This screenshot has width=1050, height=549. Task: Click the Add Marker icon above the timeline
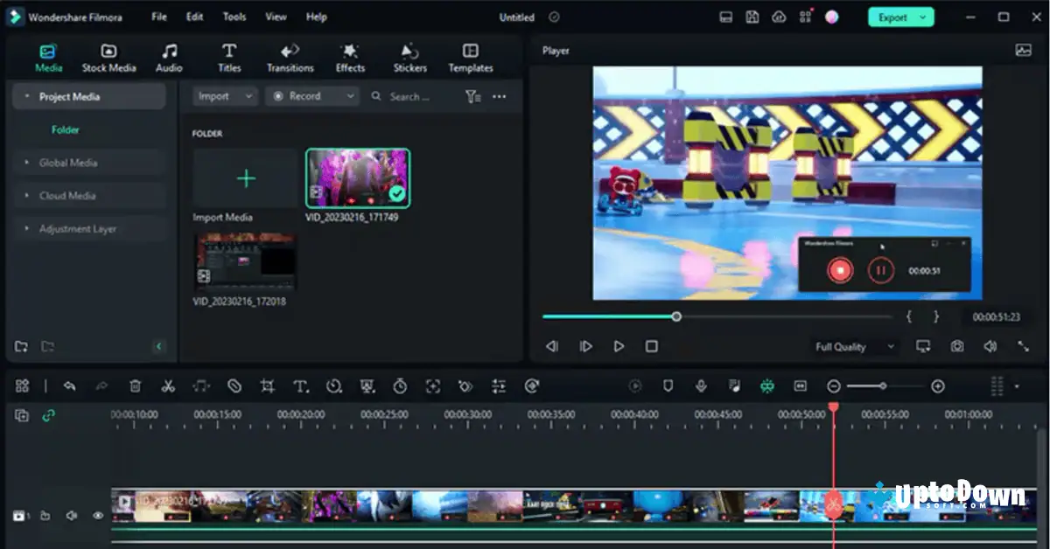(x=667, y=386)
